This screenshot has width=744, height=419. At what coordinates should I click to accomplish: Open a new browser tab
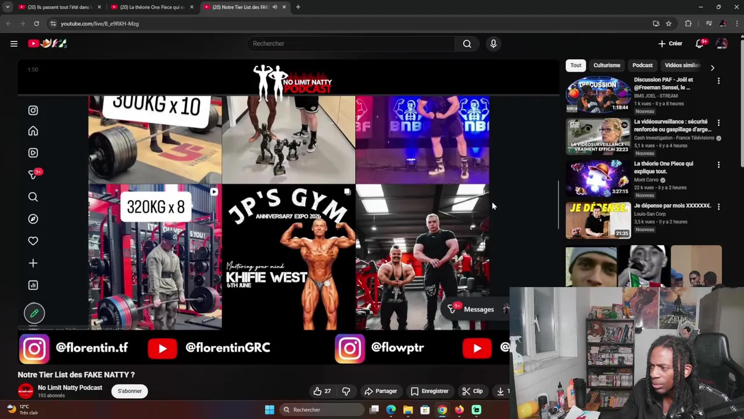pos(298,7)
